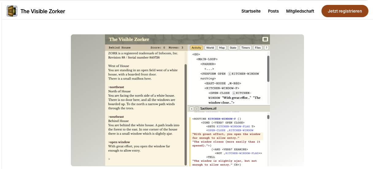
Task: Open the Mitgliedschaft page
Action: 300,11
